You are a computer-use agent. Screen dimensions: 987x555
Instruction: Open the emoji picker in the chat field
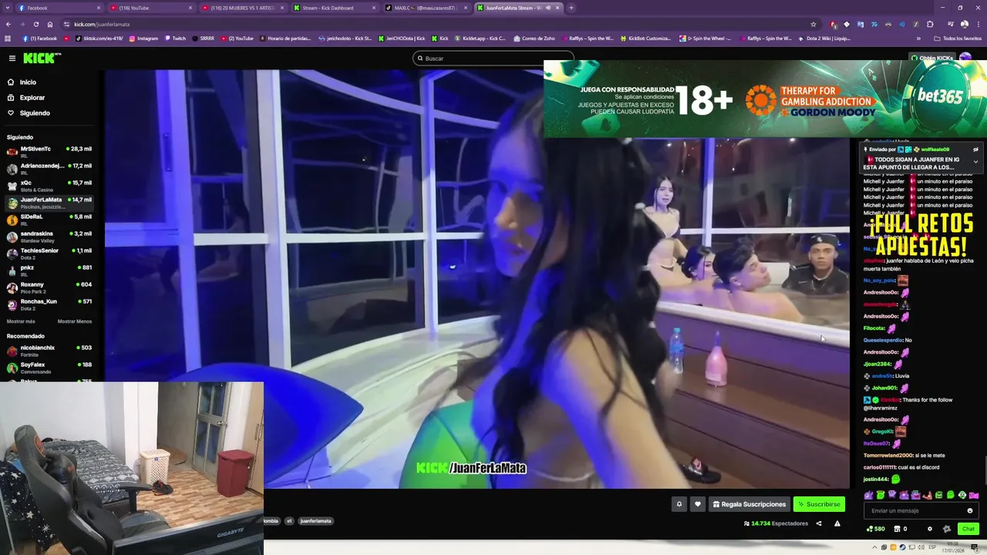coord(970,510)
